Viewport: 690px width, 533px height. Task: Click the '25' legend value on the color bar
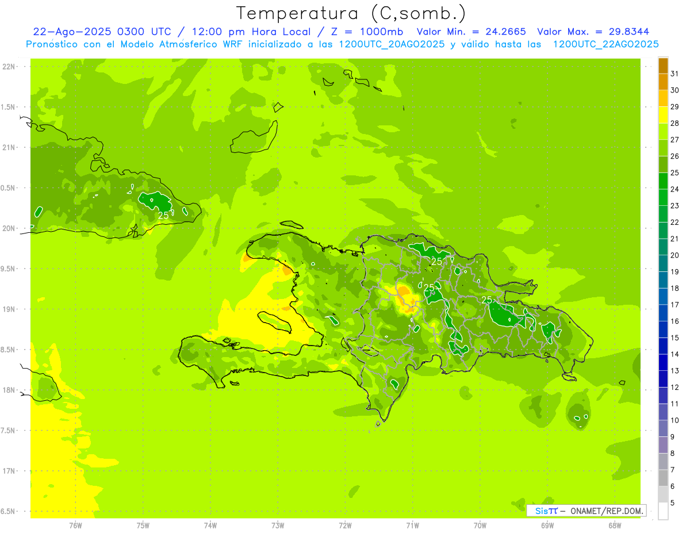coord(675,173)
